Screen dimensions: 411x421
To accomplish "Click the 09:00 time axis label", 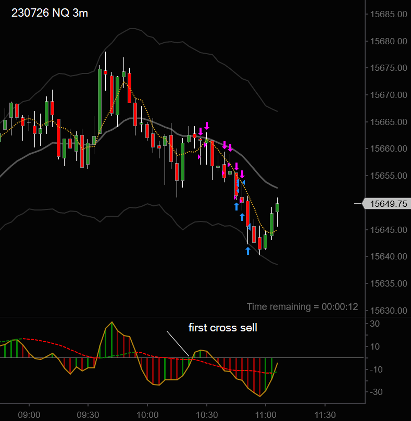I will click(29, 415).
